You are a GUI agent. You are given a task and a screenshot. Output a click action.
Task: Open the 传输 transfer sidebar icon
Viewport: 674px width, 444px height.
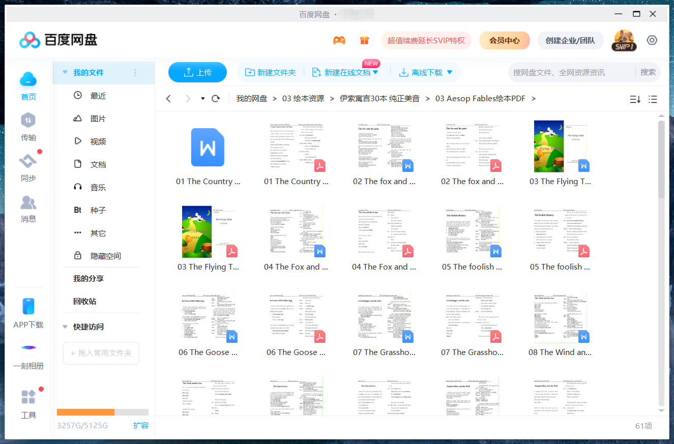point(28,127)
